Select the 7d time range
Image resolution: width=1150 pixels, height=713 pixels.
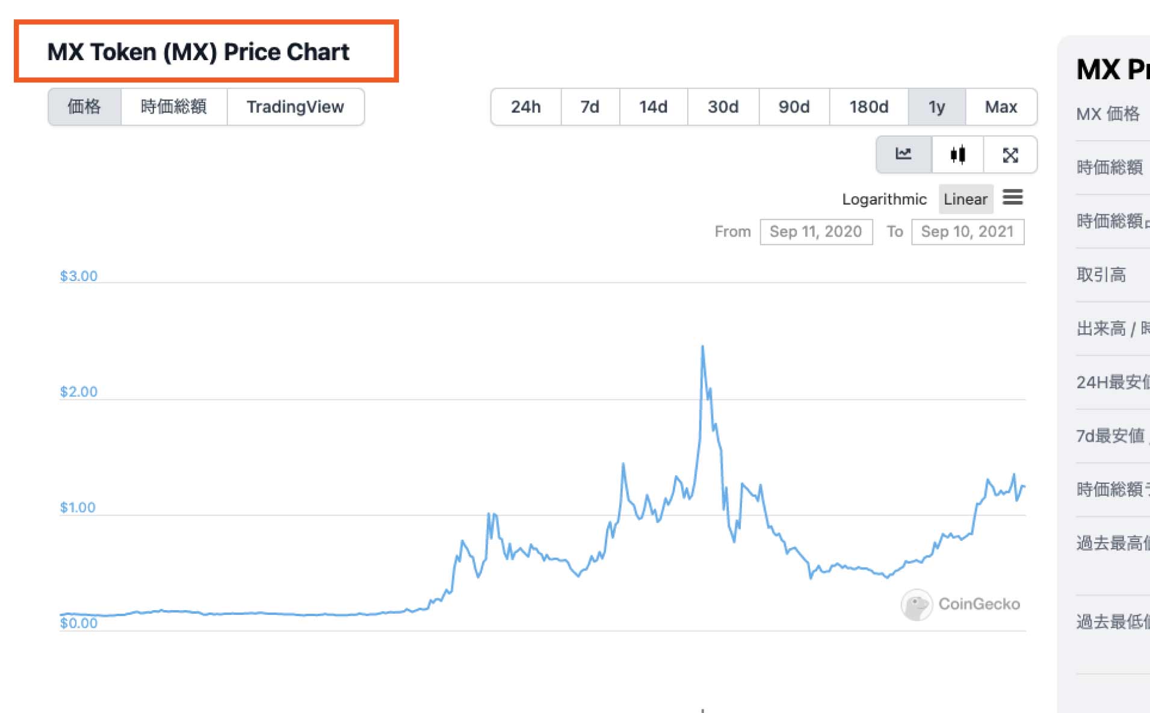(x=590, y=107)
